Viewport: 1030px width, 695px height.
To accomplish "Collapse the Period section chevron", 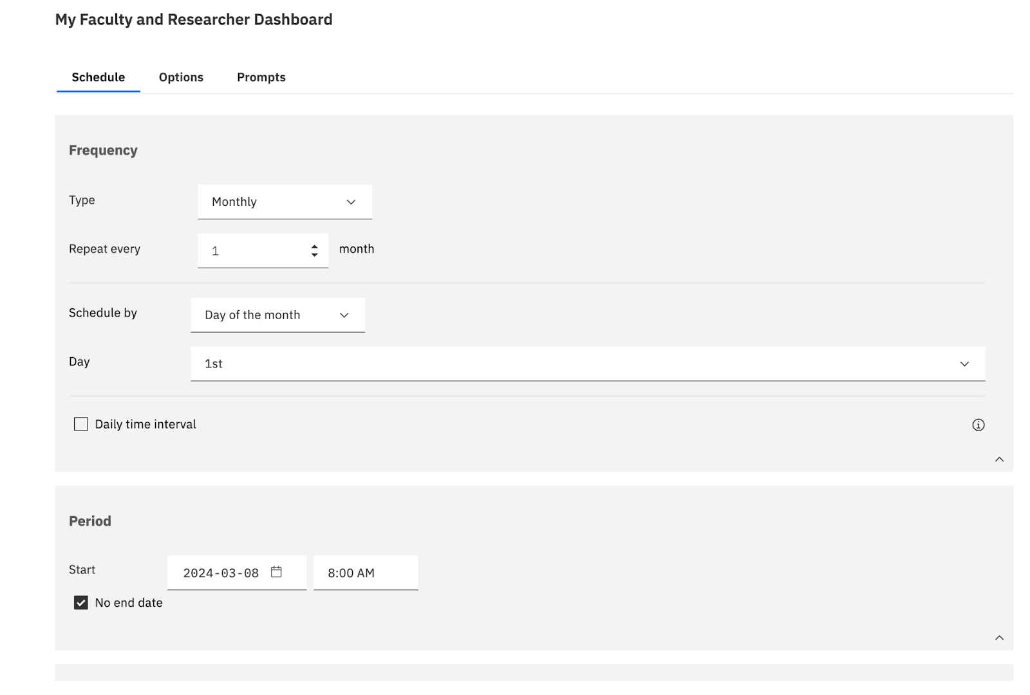I will point(999,638).
